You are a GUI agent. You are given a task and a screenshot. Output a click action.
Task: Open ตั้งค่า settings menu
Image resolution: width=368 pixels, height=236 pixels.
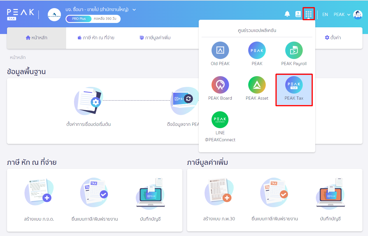333,38
